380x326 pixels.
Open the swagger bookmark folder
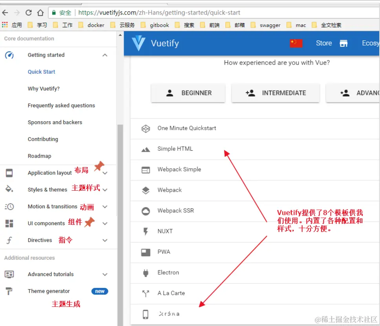[x=266, y=25]
